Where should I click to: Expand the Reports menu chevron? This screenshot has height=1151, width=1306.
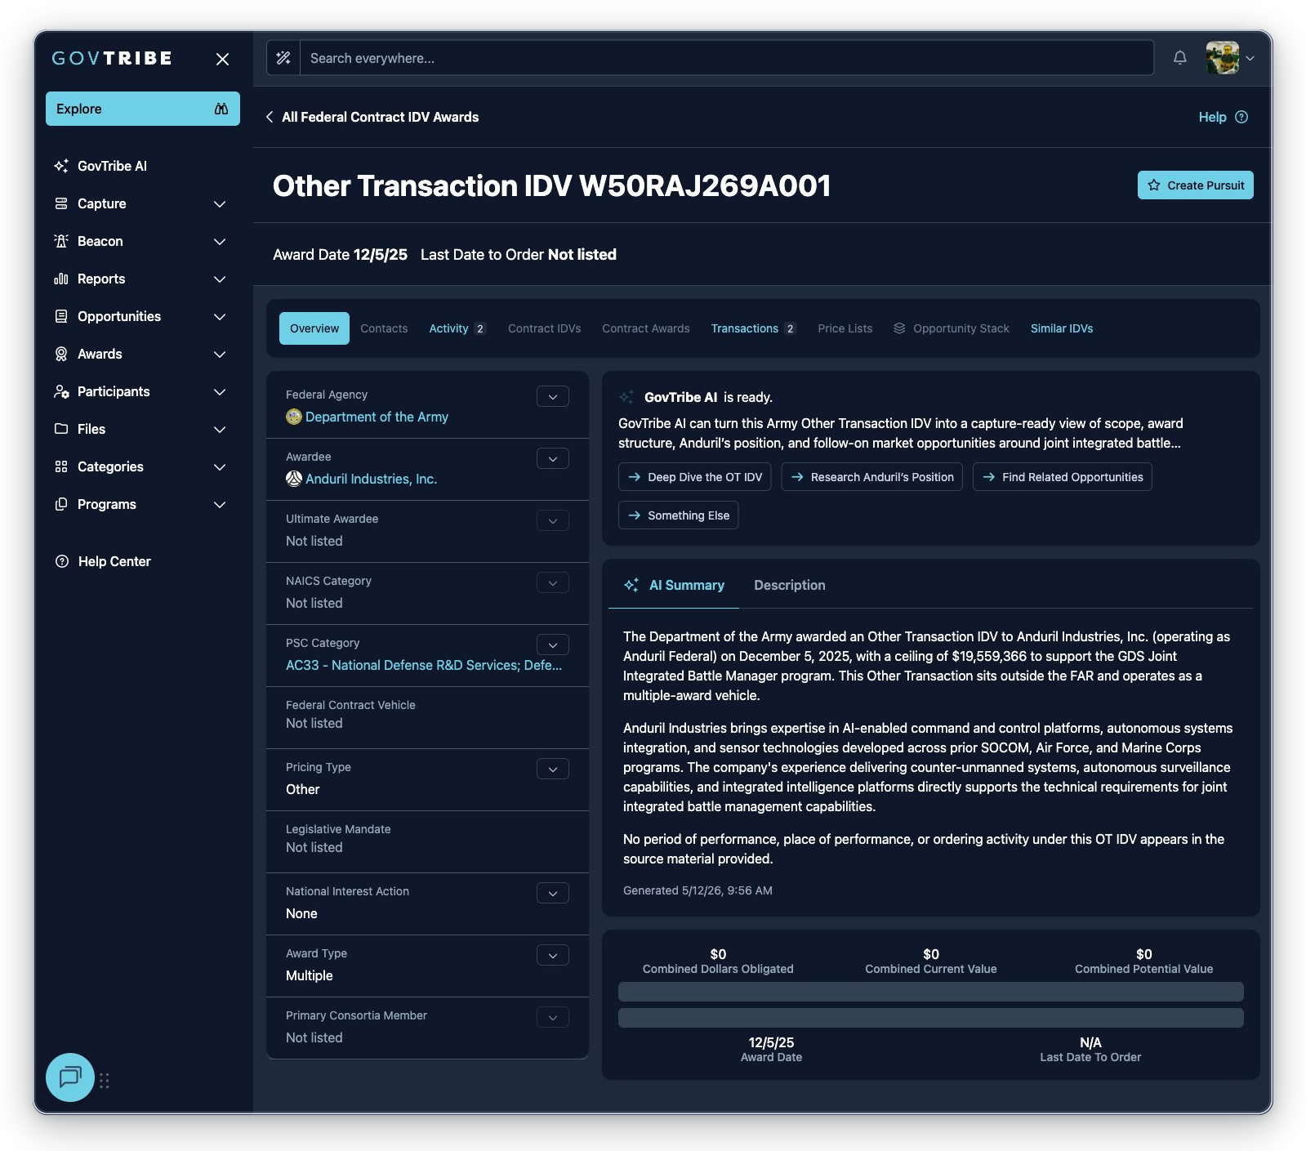(x=220, y=279)
